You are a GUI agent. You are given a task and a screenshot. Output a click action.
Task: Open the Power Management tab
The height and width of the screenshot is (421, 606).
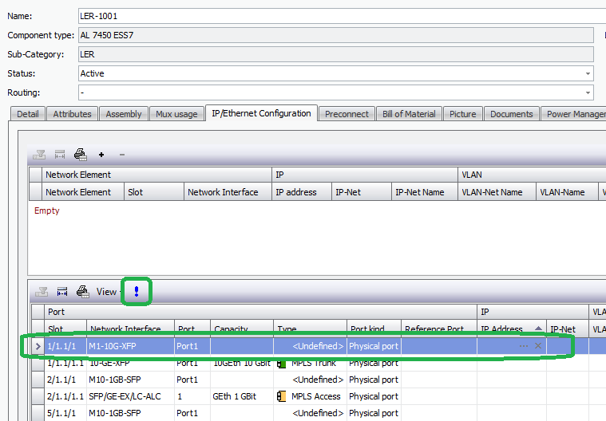coord(573,114)
